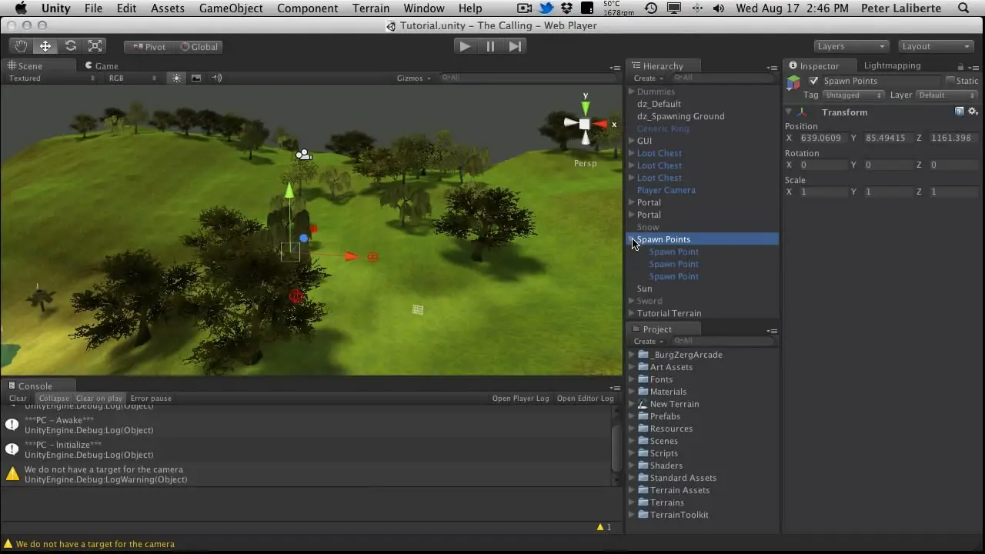The height and width of the screenshot is (554, 985).
Task: Toggle Global rotation mode button
Action: pyautogui.click(x=199, y=46)
